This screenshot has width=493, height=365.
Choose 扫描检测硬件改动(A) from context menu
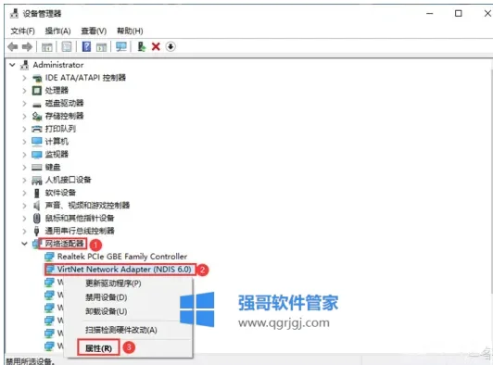click(x=128, y=330)
